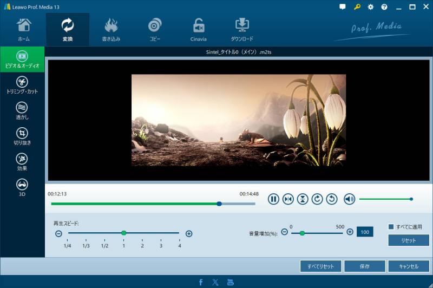The width and height of the screenshot is (433, 288).
Task: Click the 00:12:13 current time text
Action: click(x=57, y=194)
